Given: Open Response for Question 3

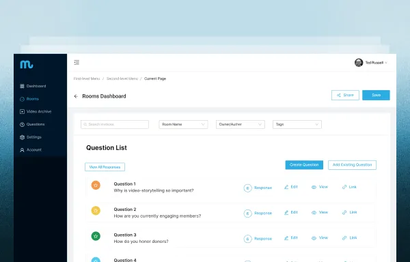Looking at the screenshot, I should tap(263, 239).
